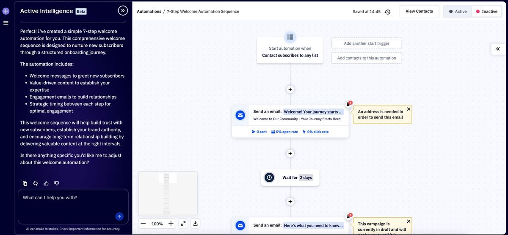This screenshot has width=508, height=235.
Task: Collapse the Active Intelligence panel
Action: click(x=123, y=11)
